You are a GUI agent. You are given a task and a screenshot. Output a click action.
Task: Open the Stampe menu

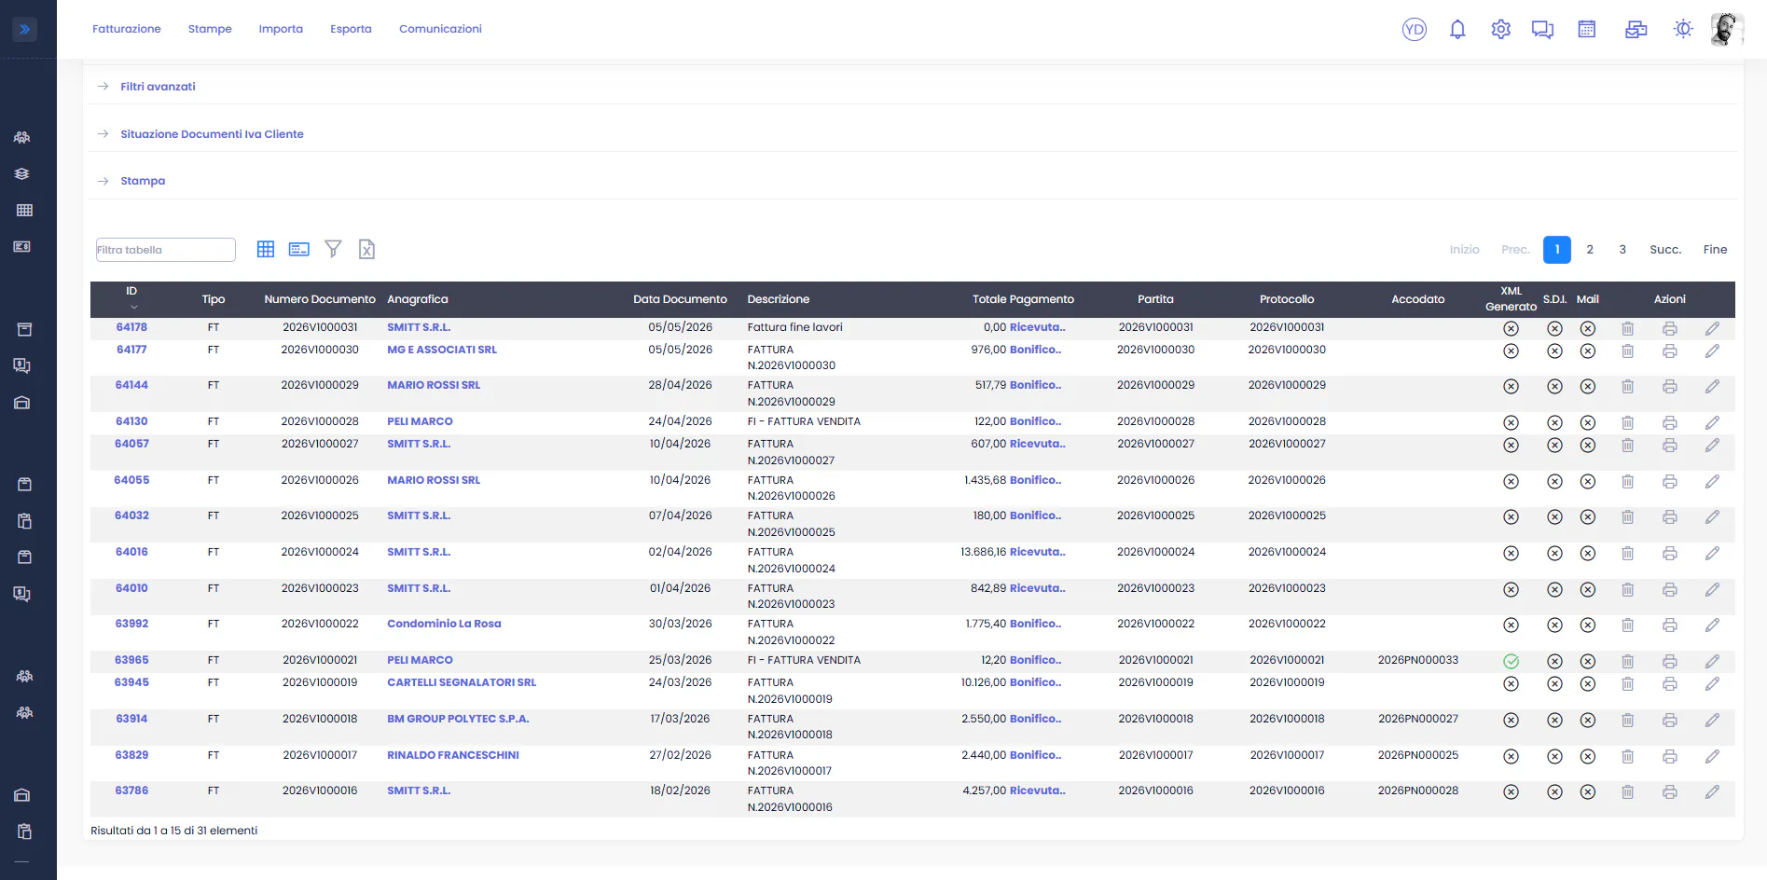point(210,29)
